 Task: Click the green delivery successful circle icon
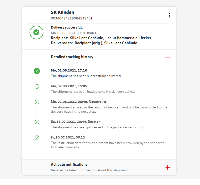[x=37, y=32]
